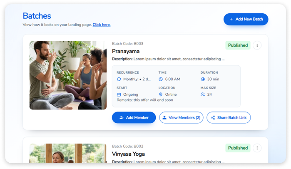The height and width of the screenshot is (169, 291).
Task: Click the calendar icon beside Ongoing
Action: click(119, 94)
